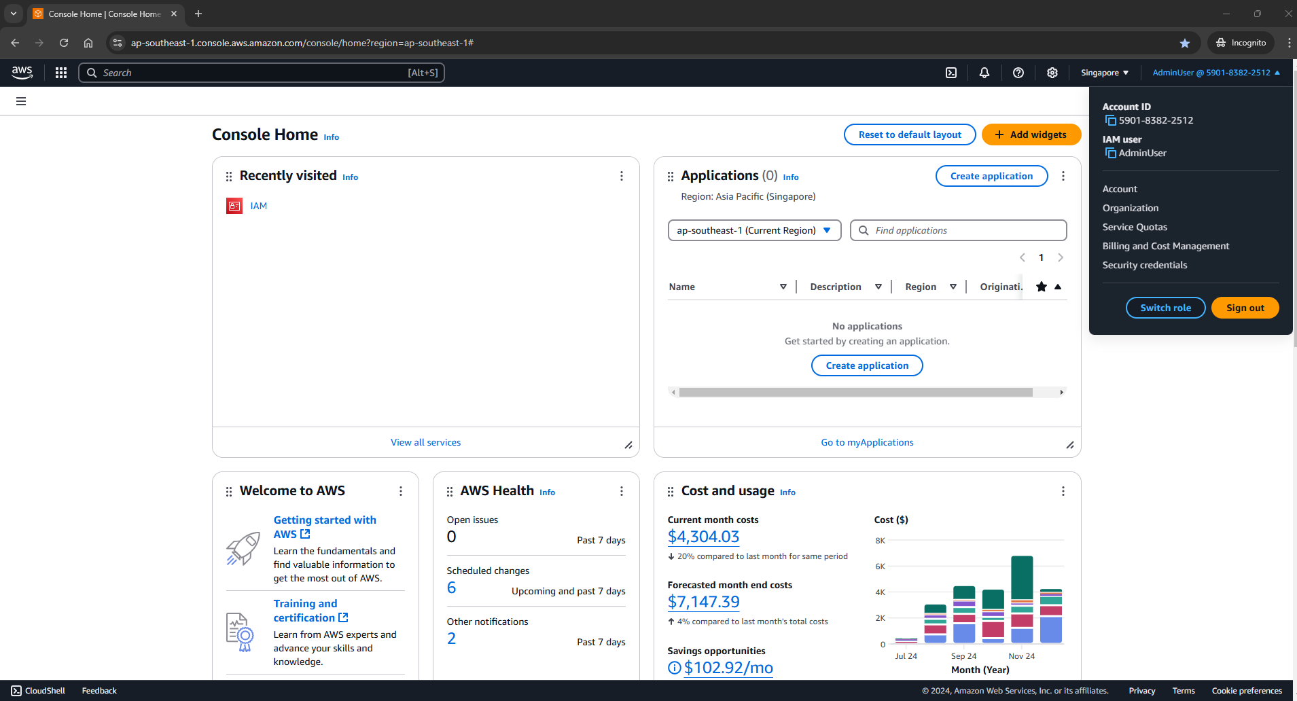Open the services grid menu icon
This screenshot has width=1297, height=701.
coord(61,73)
